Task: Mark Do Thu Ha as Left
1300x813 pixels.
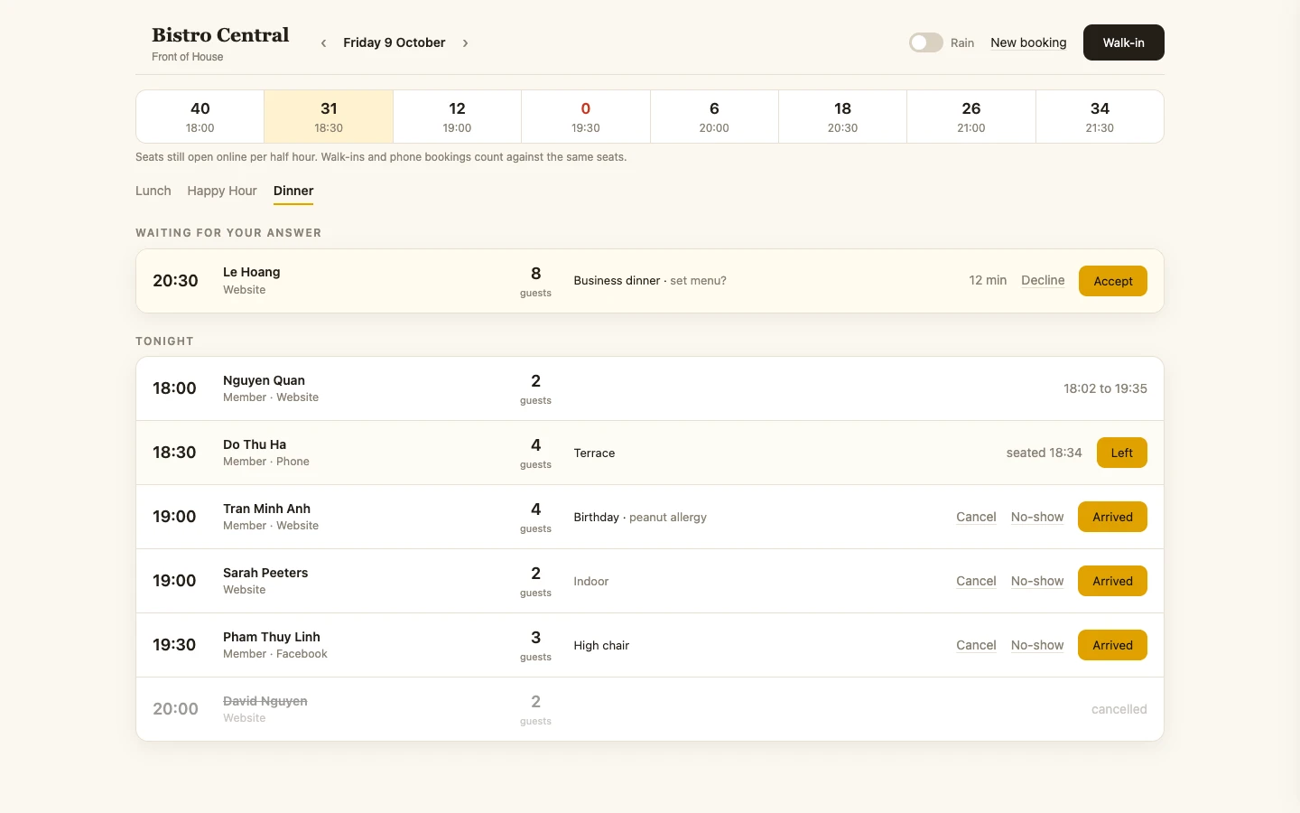Action: 1121,453
